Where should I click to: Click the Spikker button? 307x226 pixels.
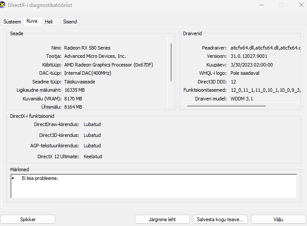[x=28, y=219]
